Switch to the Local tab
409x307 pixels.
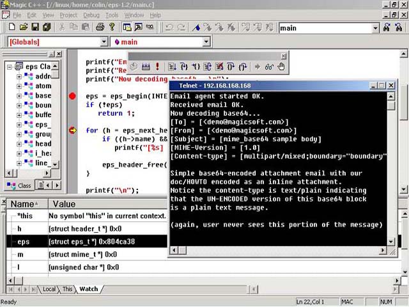tap(49, 289)
